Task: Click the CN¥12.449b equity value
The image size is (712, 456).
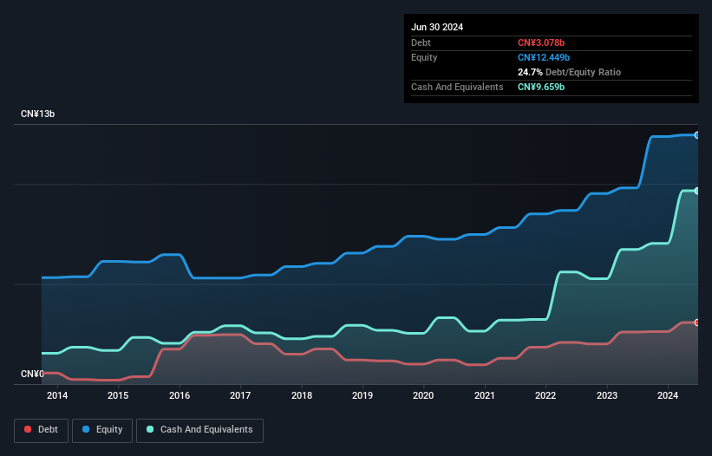Action: pos(544,57)
